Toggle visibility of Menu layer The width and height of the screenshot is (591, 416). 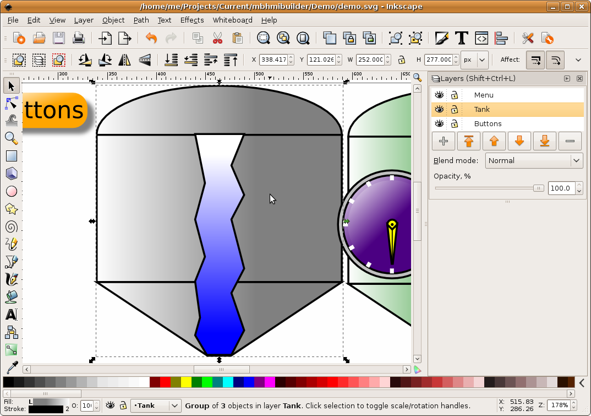coord(439,95)
